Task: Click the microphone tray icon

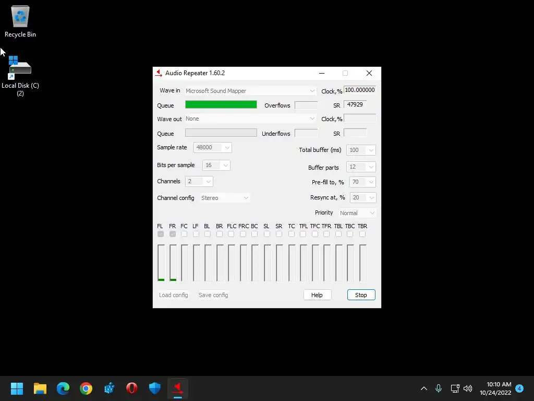Action: [x=439, y=388]
